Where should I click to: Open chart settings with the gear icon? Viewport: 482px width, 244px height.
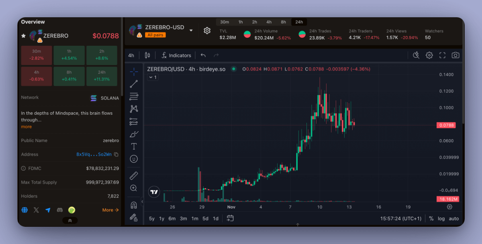tap(429, 55)
